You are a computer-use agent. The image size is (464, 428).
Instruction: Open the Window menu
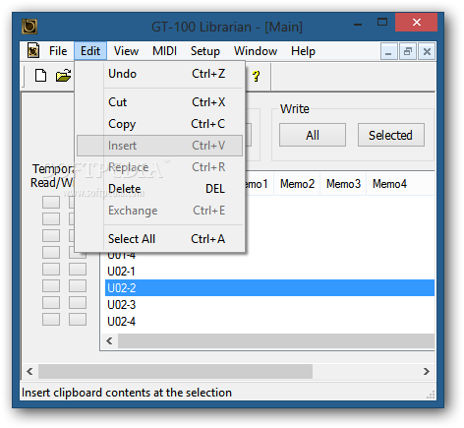256,51
